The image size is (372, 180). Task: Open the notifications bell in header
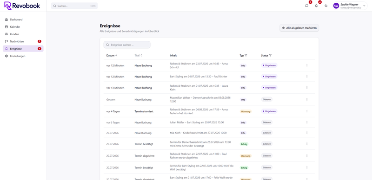point(316,6)
